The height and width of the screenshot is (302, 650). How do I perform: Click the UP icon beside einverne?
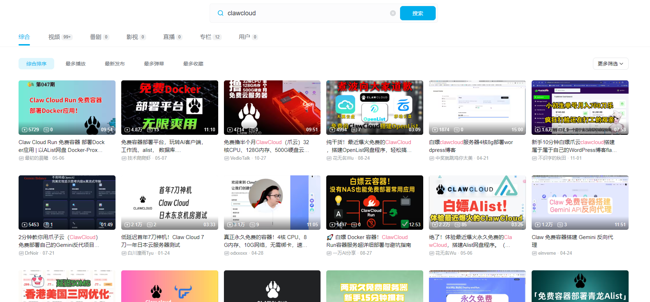[534, 253]
